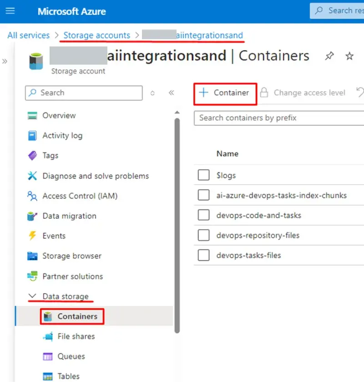Open File shares under Data storage
This screenshot has width=364, height=382.
click(x=76, y=336)
